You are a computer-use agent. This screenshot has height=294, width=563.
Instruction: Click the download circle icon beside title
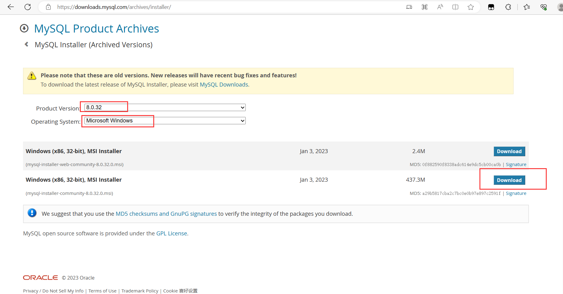[24, 28]
